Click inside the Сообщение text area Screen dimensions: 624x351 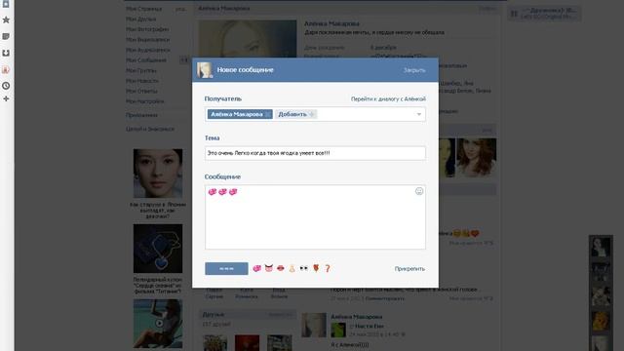click(x=315, y=216)
